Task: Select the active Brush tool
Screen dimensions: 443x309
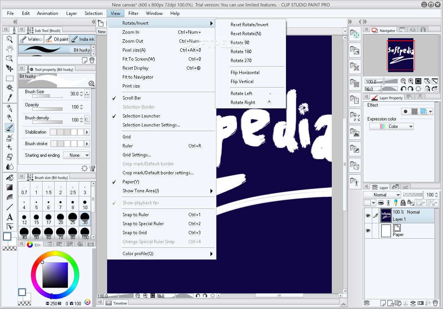Action: pyautogui.click(x=10, y=128)
